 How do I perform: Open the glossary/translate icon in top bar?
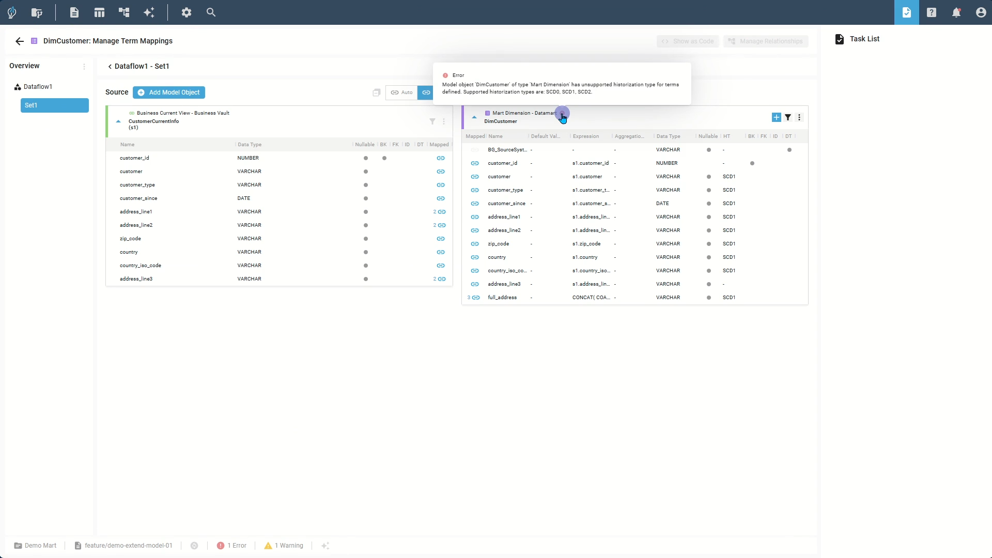tap(37, 12)
